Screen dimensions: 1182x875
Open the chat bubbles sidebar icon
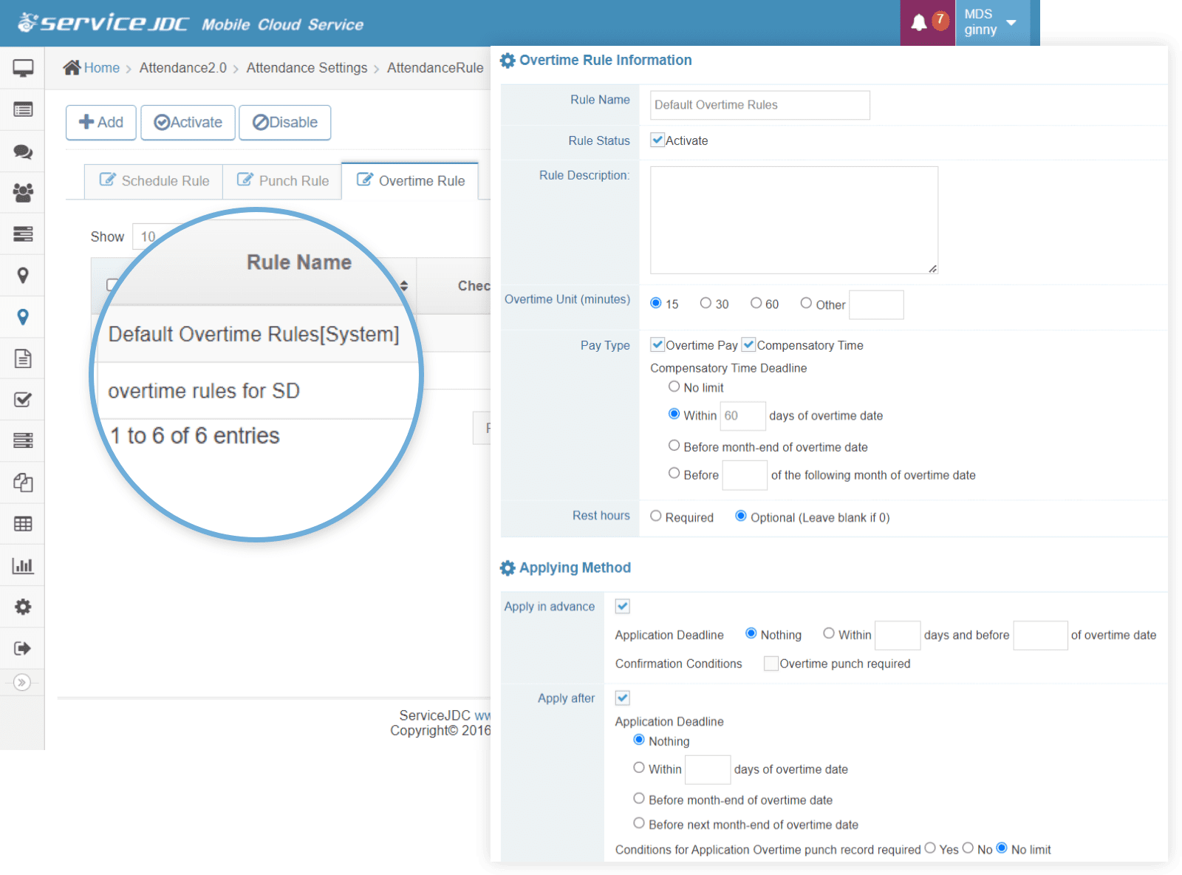pos(23,151)
